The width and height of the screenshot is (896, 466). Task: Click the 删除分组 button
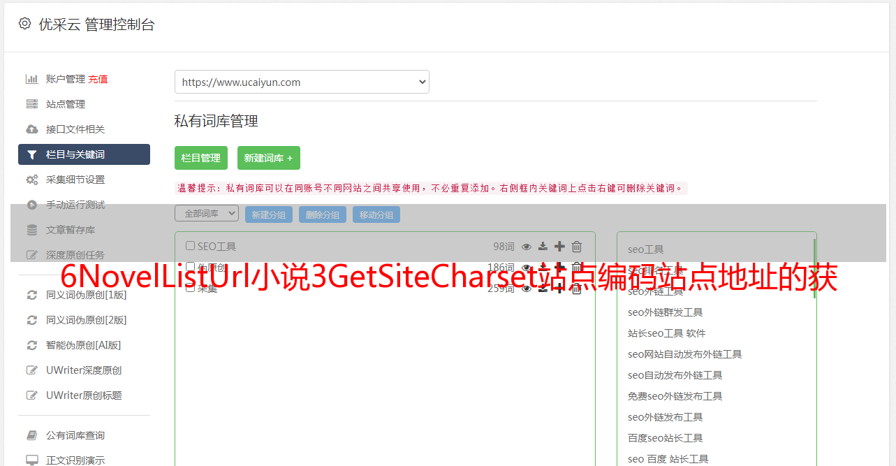point(323,214)
